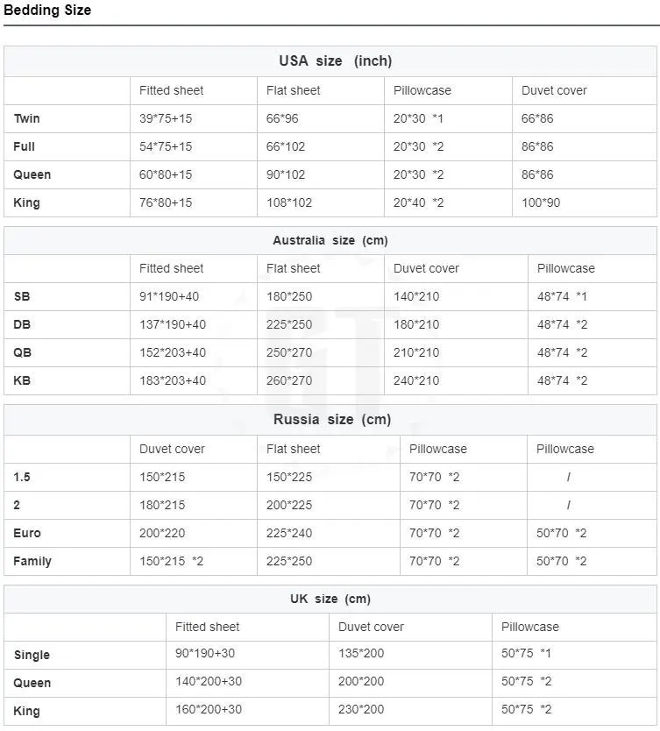Select the 260*270 flat sheet cell
The image size is (660, 731).
coord(289,380)
